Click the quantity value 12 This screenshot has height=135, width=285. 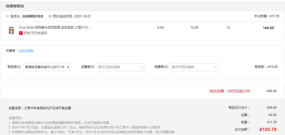click(228, 28)
